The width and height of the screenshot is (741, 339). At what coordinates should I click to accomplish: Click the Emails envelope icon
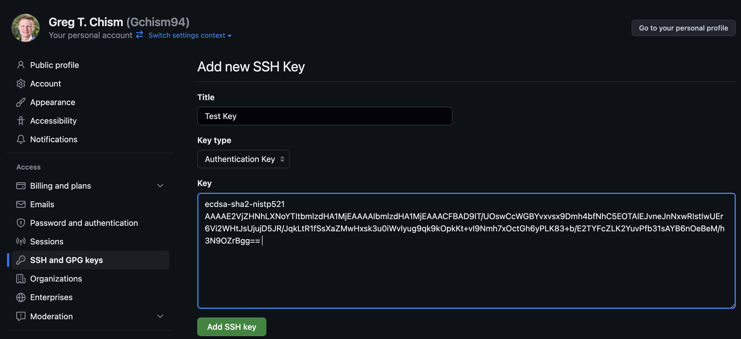tap(21, 204)
